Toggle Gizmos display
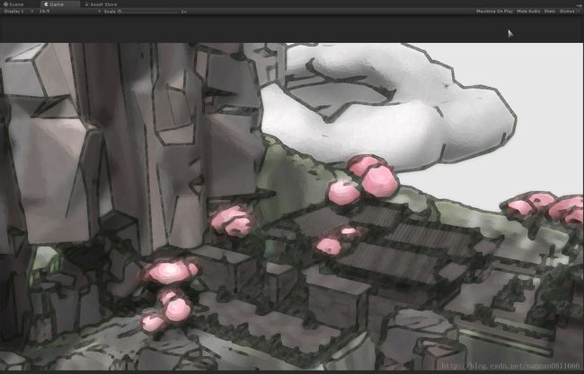This screenshot has width=584, height=374. [567, 12]
